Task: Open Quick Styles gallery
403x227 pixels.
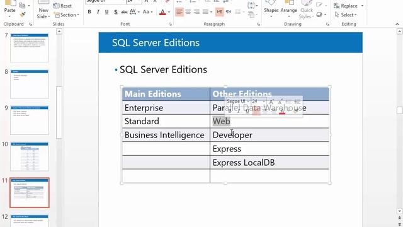Action: [x=307, y=10]
